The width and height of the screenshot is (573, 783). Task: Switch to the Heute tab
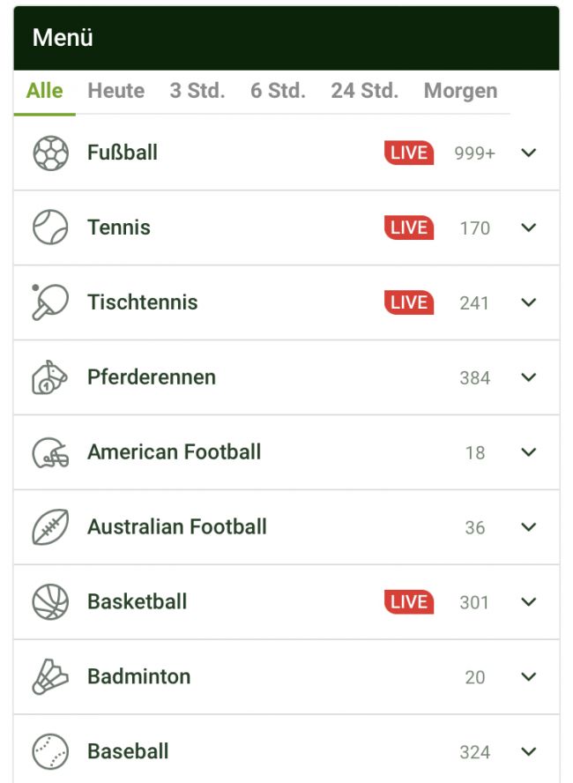point(115,91)
